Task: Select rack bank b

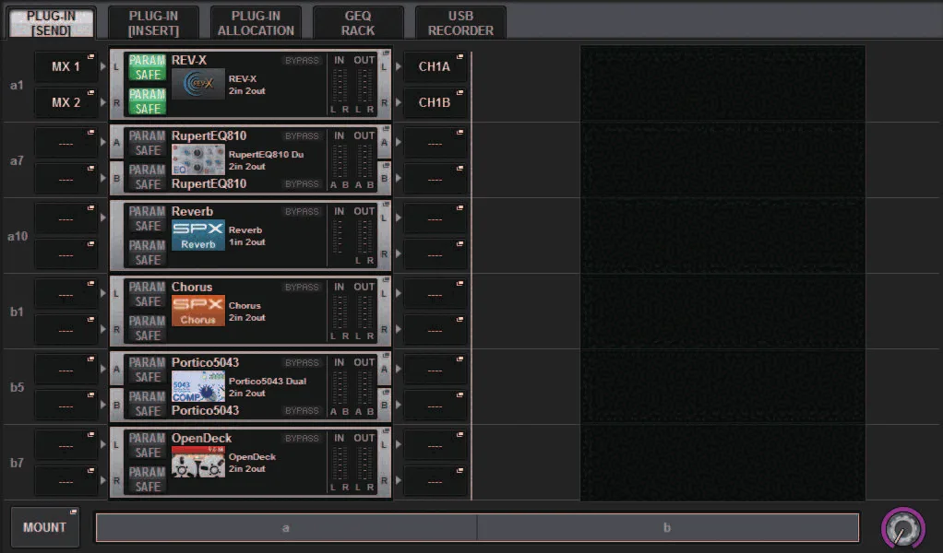Action: pyautogui.click(x=667, y=528)
